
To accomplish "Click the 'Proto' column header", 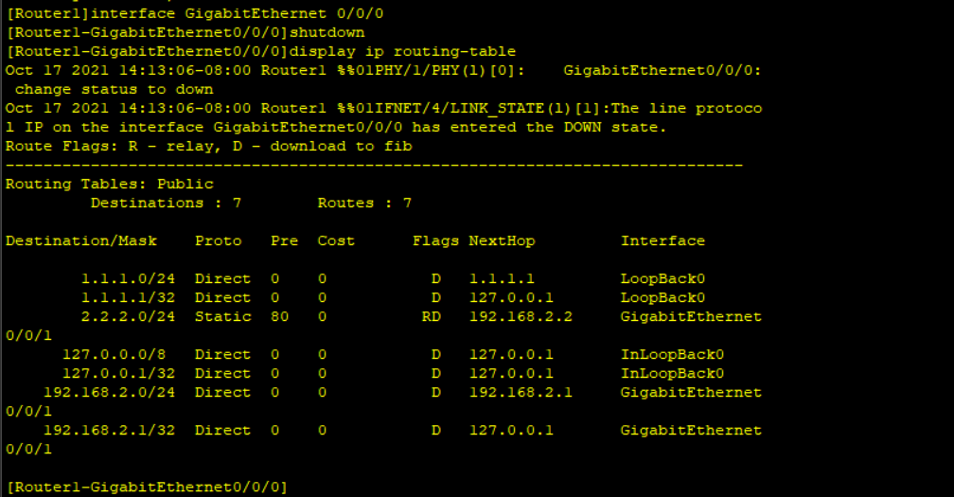I will (218, 240).
